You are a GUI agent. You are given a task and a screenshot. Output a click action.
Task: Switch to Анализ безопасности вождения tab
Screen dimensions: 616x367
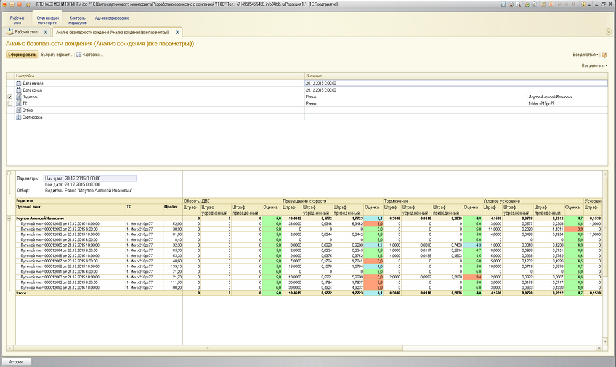[116, 32]
